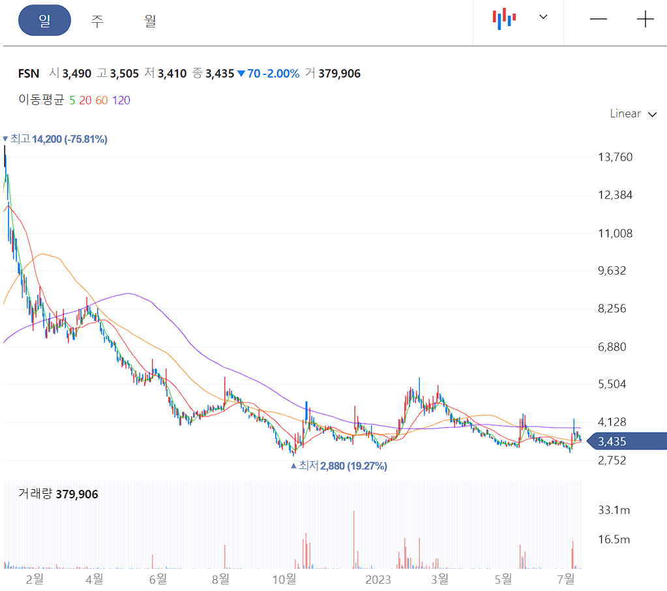Toggle the 20-day moving average legend
The image size is (667, 591).
click(x=83, y=101)
